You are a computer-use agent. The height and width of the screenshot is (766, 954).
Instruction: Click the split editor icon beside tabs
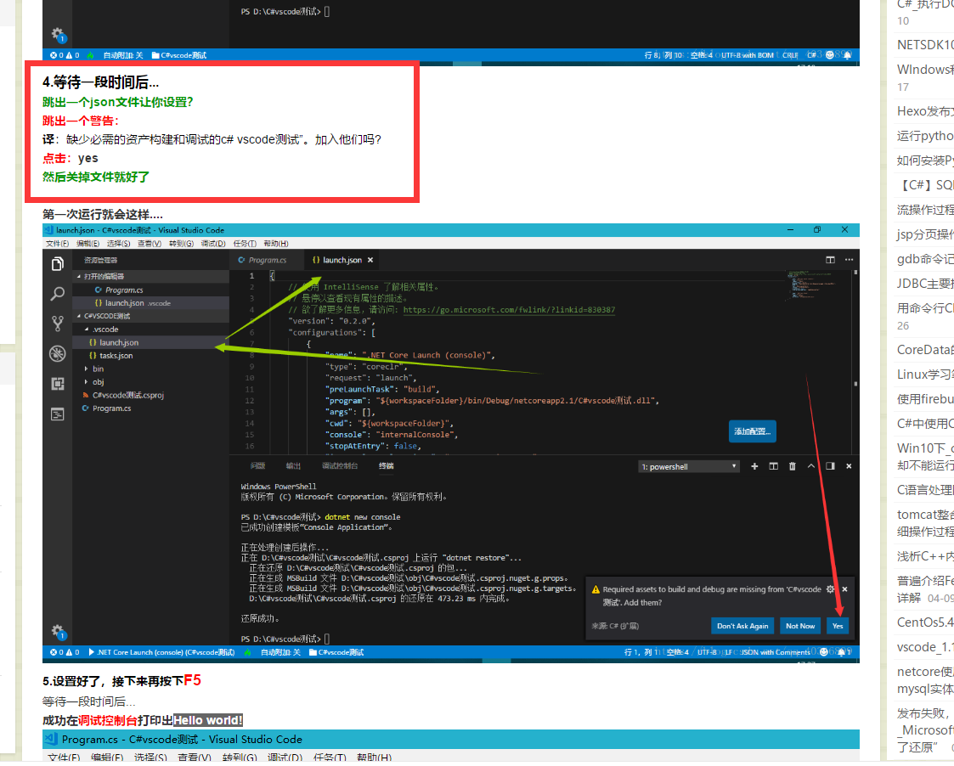(x=830, y=260)
